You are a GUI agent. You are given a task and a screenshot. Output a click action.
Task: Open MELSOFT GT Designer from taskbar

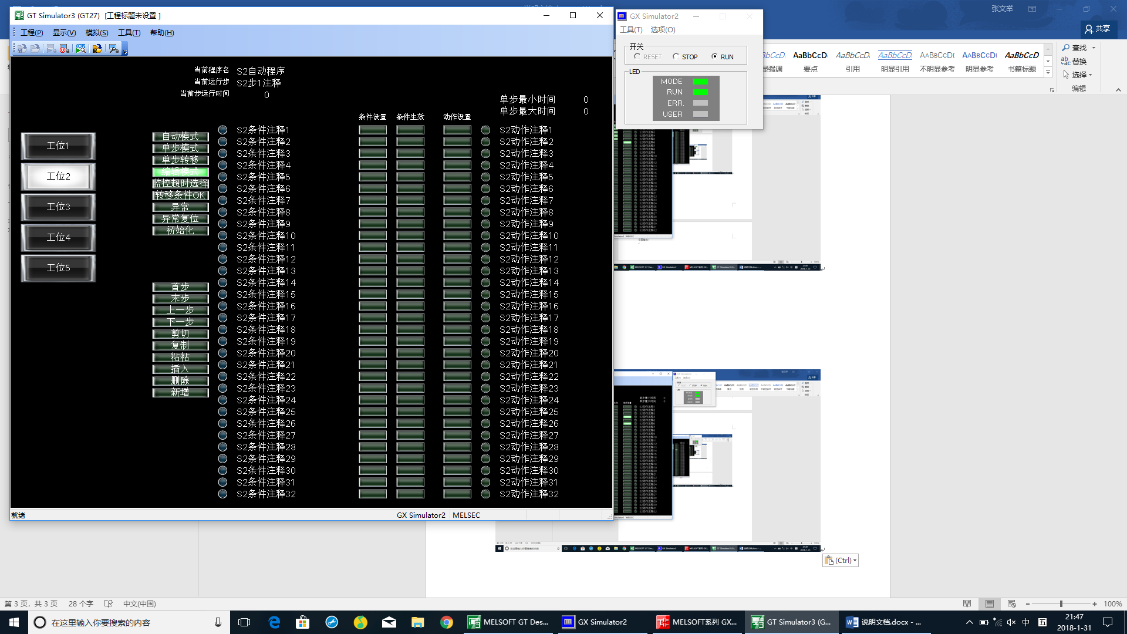(509, 622)
